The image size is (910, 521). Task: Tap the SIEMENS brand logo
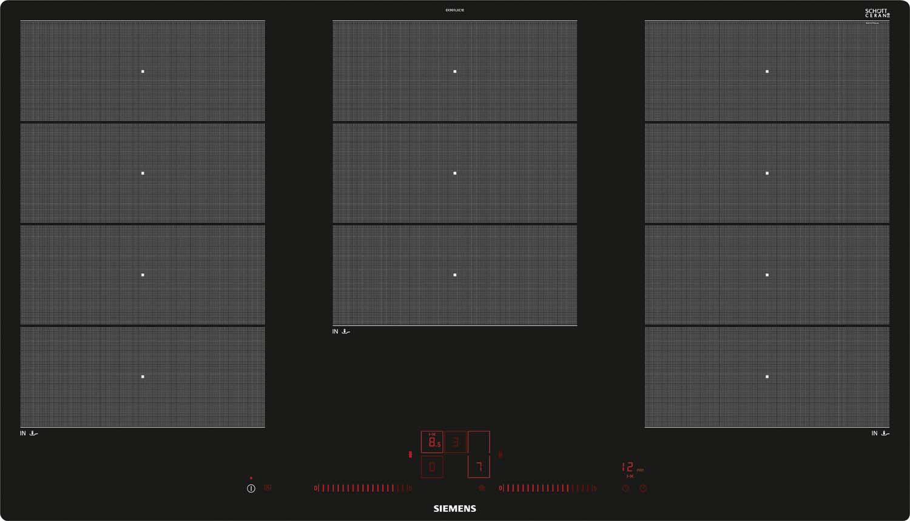tap(454, 509)
